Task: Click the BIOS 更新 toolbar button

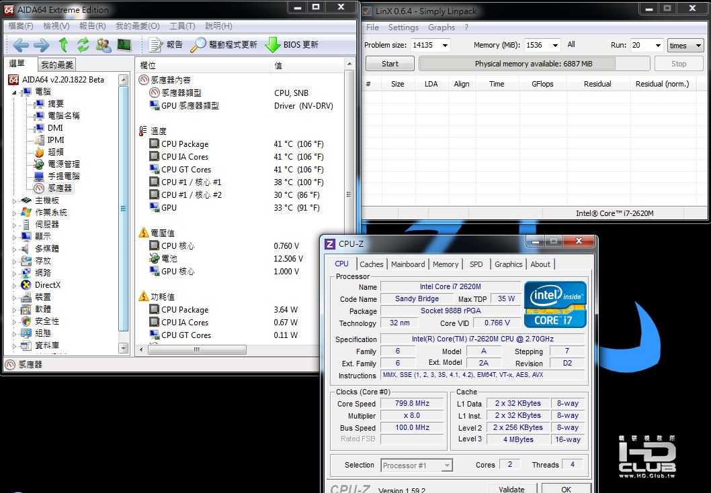Action: (292, 45)
